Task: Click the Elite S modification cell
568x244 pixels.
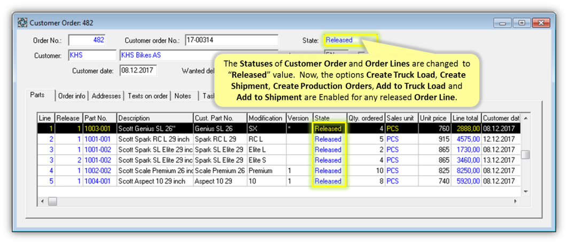Action: [266, 160]
